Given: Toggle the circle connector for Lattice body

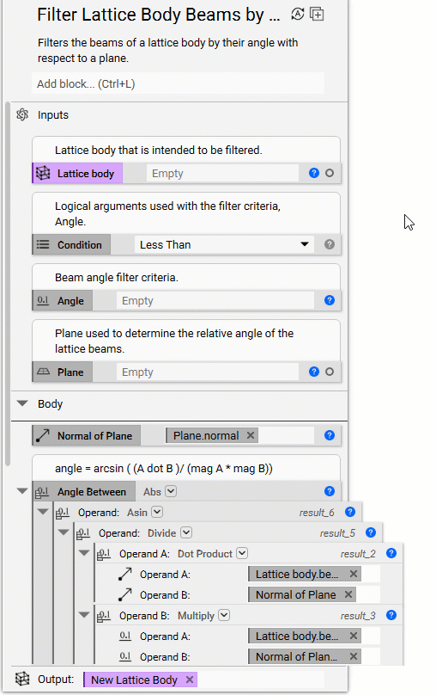Looking at the screenshot, I should 330,173.
